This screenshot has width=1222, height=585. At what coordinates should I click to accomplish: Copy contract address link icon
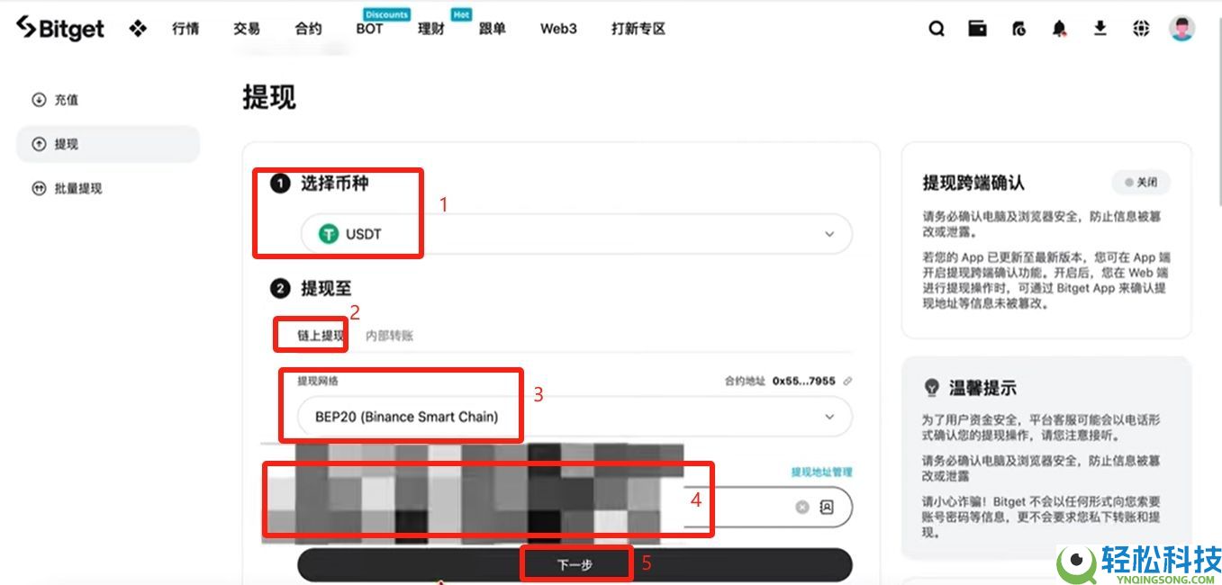coord(846,382)
